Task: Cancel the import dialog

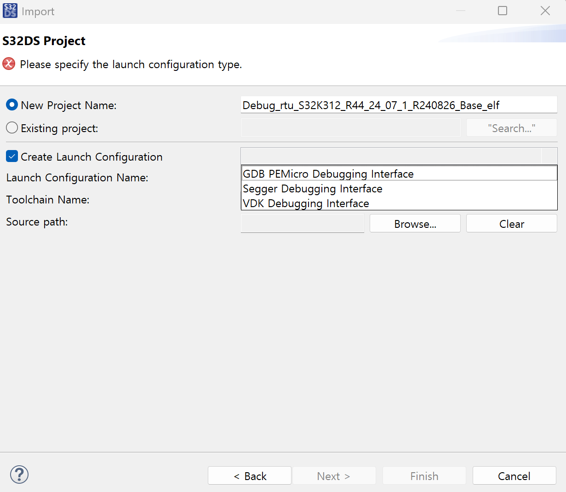Action: (515, 476)
